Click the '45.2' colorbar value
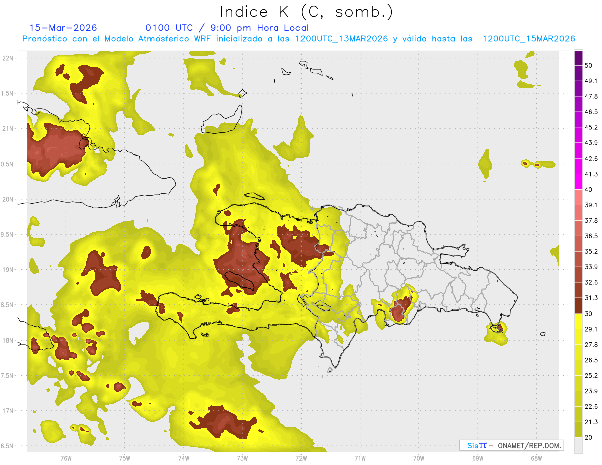The width and height of the screenshot is (602, 465). 591,127
